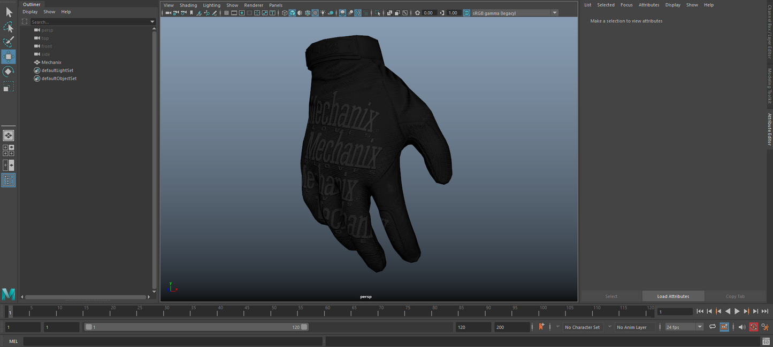Image resolution: width=773 pixels, height=347 pixels.
Task: Open the No Character Set dropdown
Action: pyautogui.click(x=582, y=327)
